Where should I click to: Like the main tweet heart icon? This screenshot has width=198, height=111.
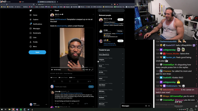70,81
